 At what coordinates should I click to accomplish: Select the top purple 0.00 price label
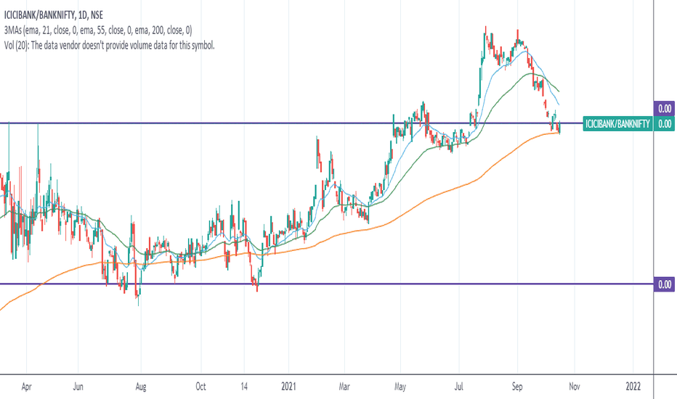click(x=665, y=109)
